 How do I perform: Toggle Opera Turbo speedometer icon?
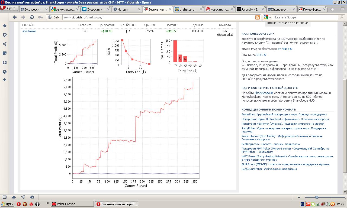click(x=32, y=197)
